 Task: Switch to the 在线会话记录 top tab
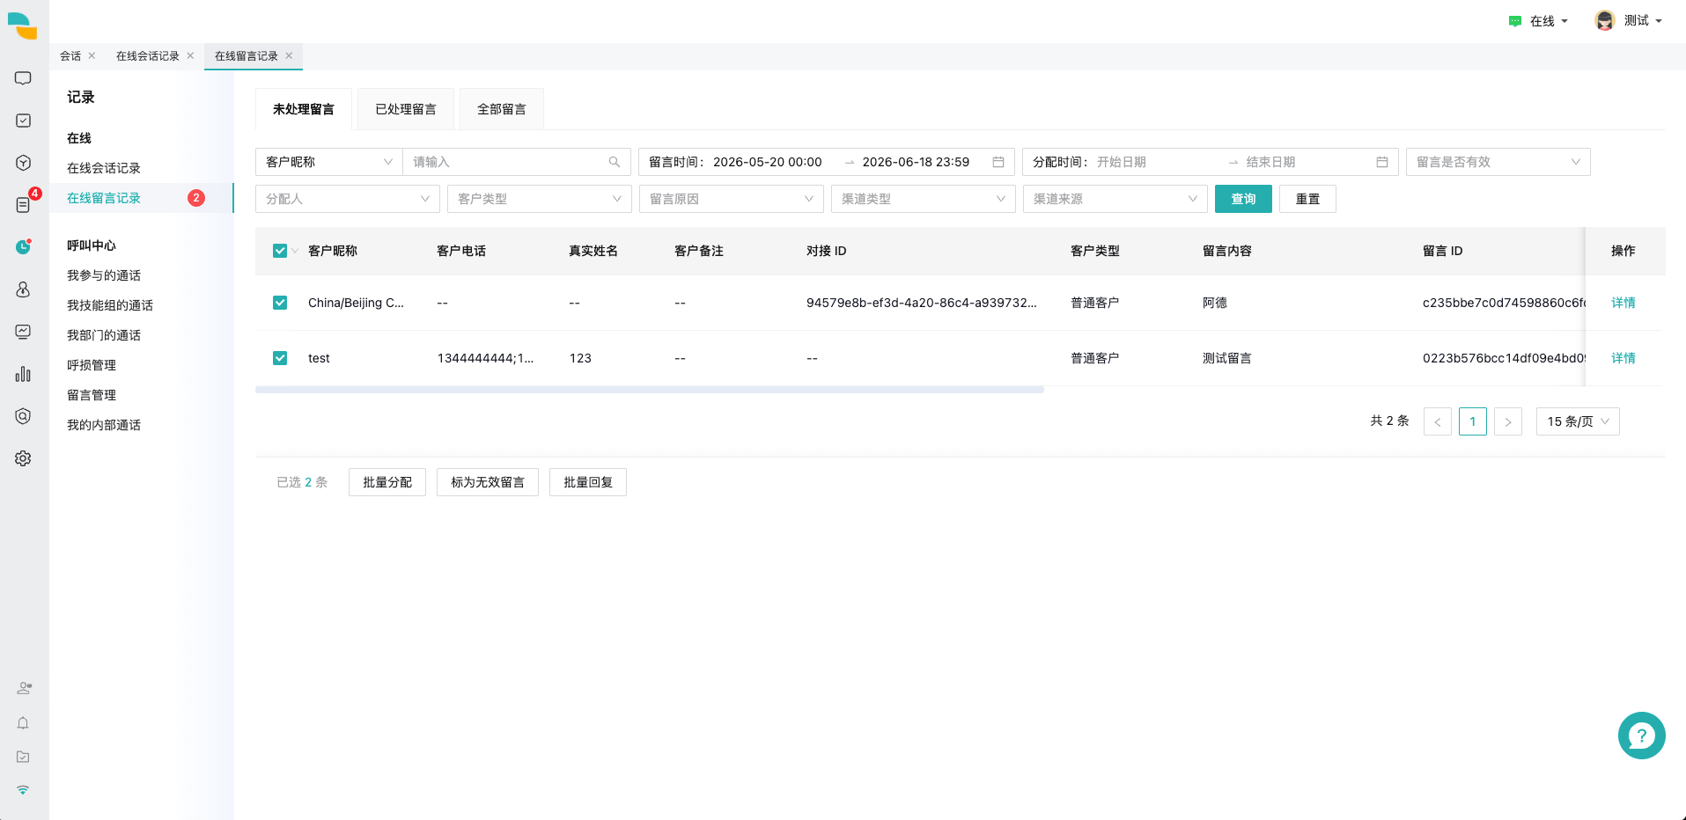(147, 56)
